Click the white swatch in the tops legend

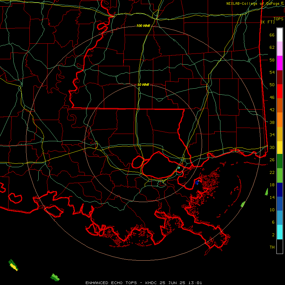point(280,35)
